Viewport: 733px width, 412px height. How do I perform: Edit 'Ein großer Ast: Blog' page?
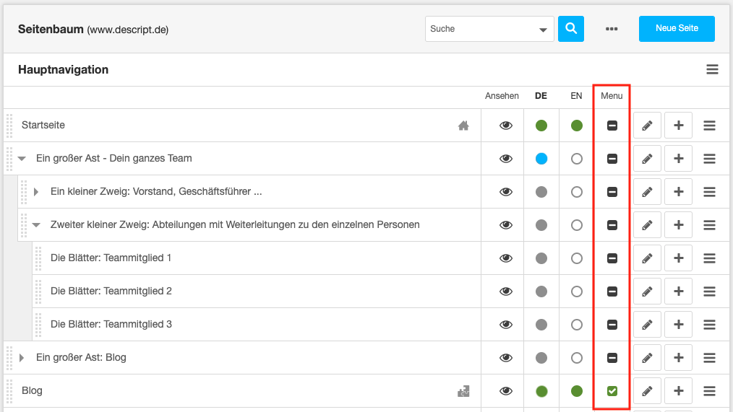click(x=647, y=357)
